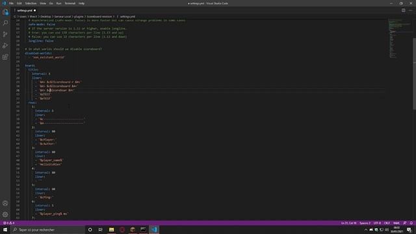This screenshot has height=234, width=416.
Task: Open the Windows Action Center icon
Action: tap(409, 229)
